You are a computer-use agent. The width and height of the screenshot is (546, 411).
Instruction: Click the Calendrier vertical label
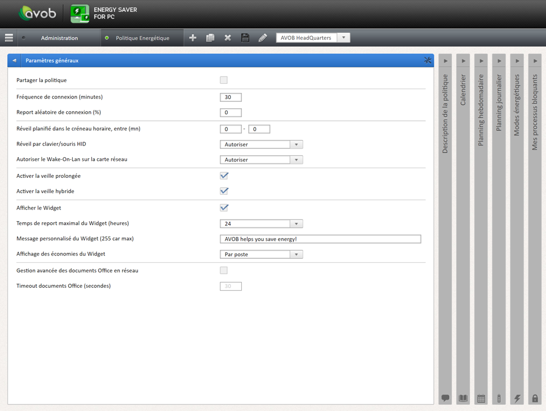[x=463, y=90]
